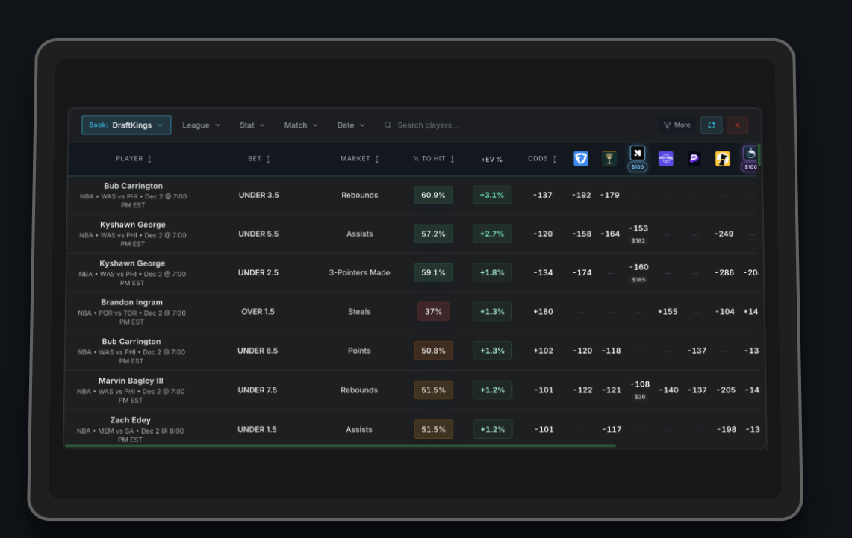
Task: Click the search magnifier in search bar
Action: click(388, 125)
